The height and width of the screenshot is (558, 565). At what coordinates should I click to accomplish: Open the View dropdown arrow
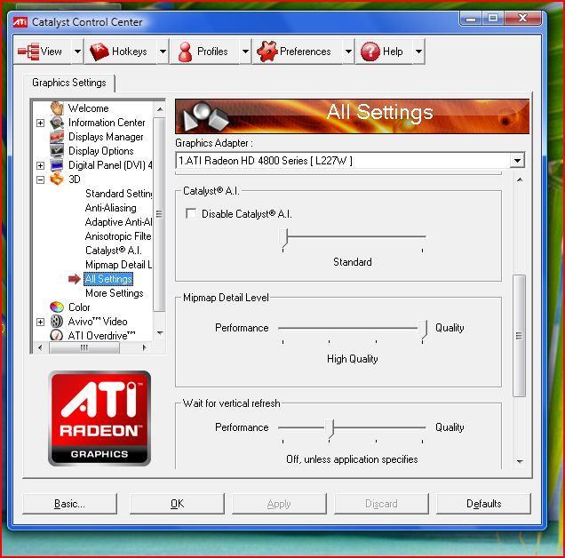coord(77,52)
